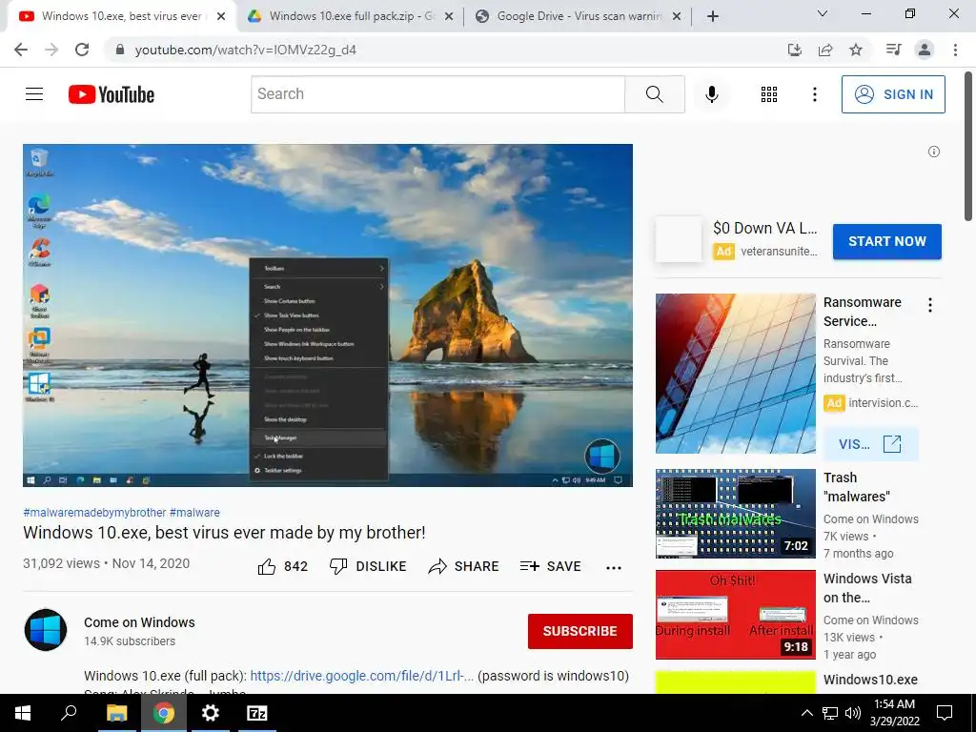Open the Come on Windows channel avatar
The width and height of the screenshot is (976, 732).
coord(46,630)
